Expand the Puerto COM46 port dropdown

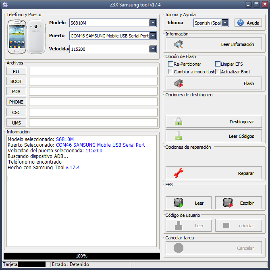(153, 35)
